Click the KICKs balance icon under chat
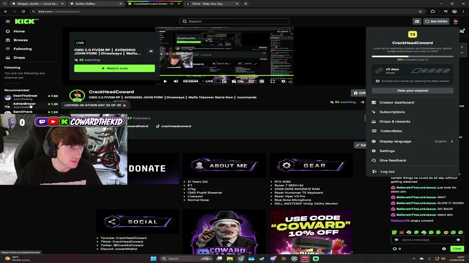Image resolution: width=469 pixels, height=263 pixels. (395, 249)
